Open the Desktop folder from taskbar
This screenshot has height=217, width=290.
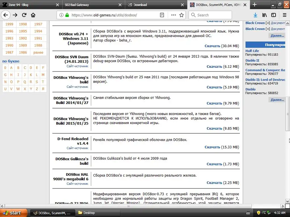tap(97, 213)
